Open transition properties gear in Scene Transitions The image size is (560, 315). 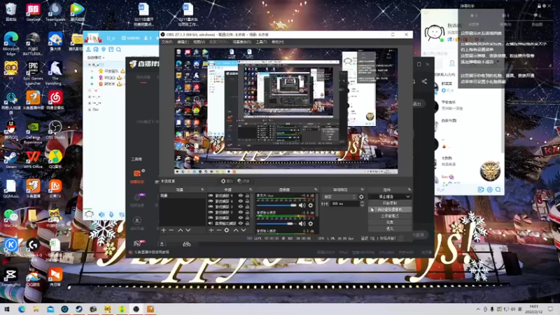pos(361,197)
